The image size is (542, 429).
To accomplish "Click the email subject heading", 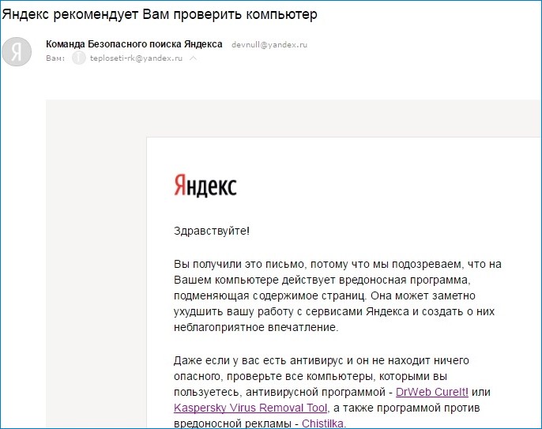I will [x=155, y=15].
